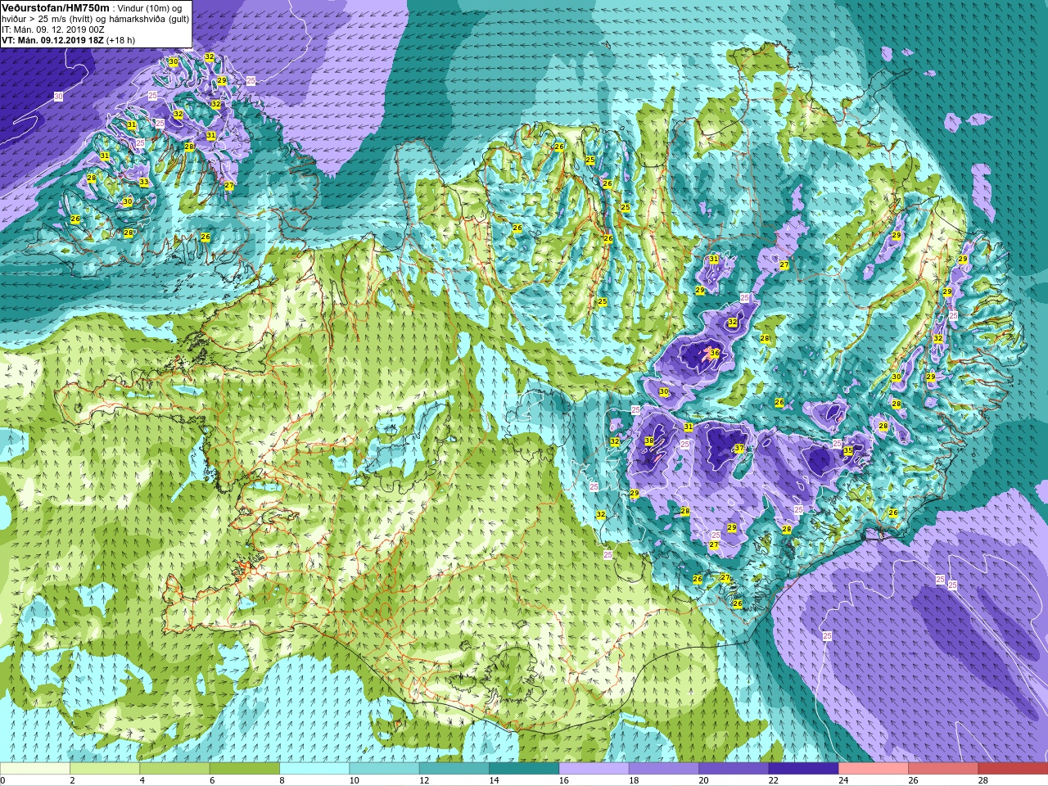Select the yellow gust label "37"

pyautogui.click(x=739, y=449)
